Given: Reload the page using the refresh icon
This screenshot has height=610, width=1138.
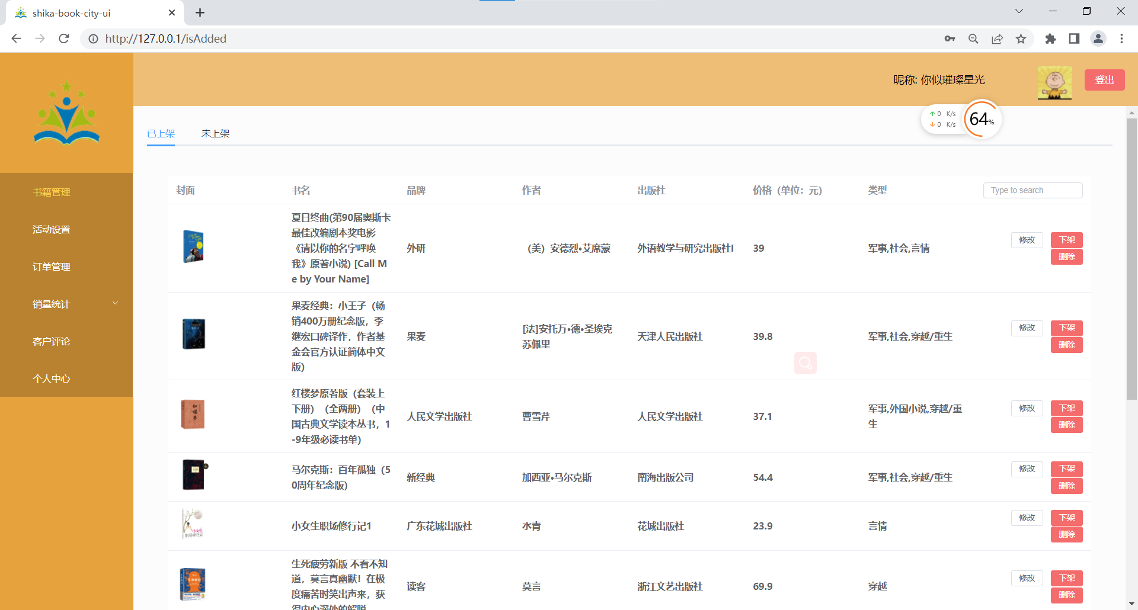Looking at the screenshot, I should coord(63,38).
